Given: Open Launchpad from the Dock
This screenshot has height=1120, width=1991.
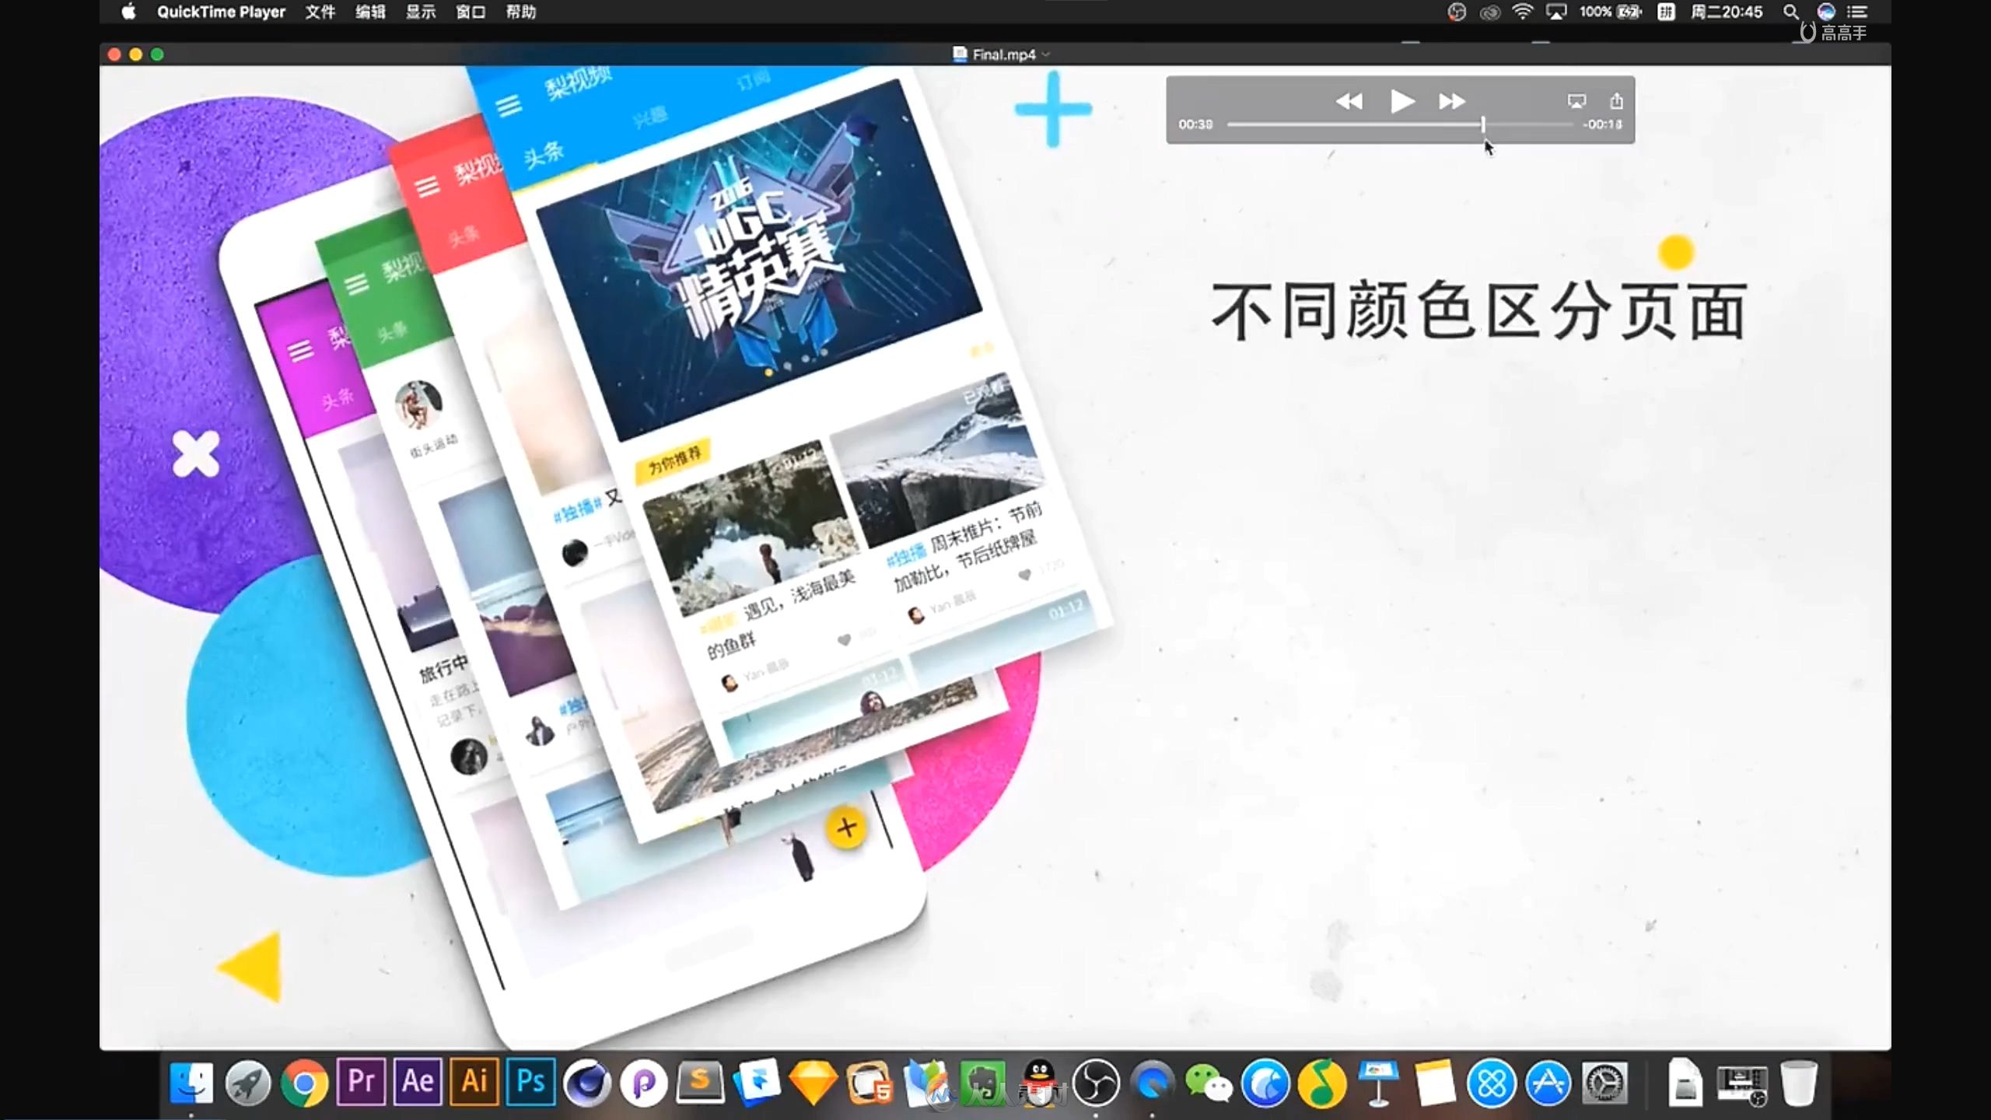Looking at the screenshot, I should (x=248, y=1082).
